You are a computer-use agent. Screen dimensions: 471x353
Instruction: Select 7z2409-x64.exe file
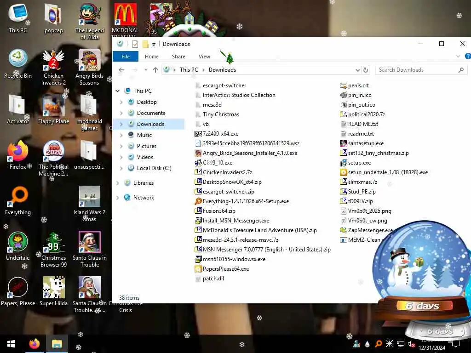pos(217,134)
